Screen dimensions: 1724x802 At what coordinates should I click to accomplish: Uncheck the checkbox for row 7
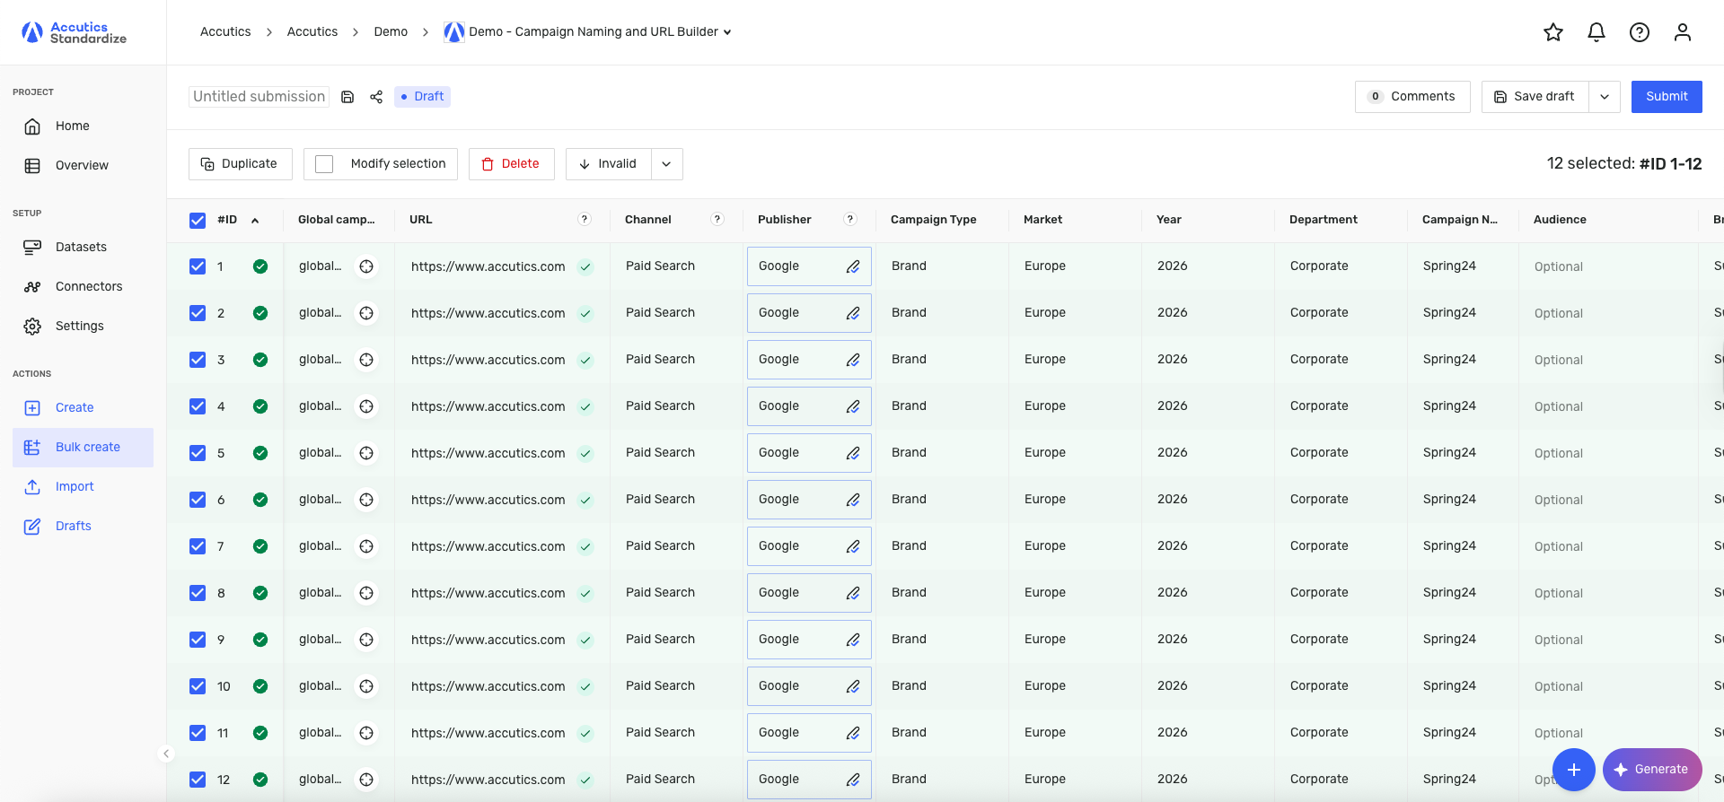[x=198, y=546]
